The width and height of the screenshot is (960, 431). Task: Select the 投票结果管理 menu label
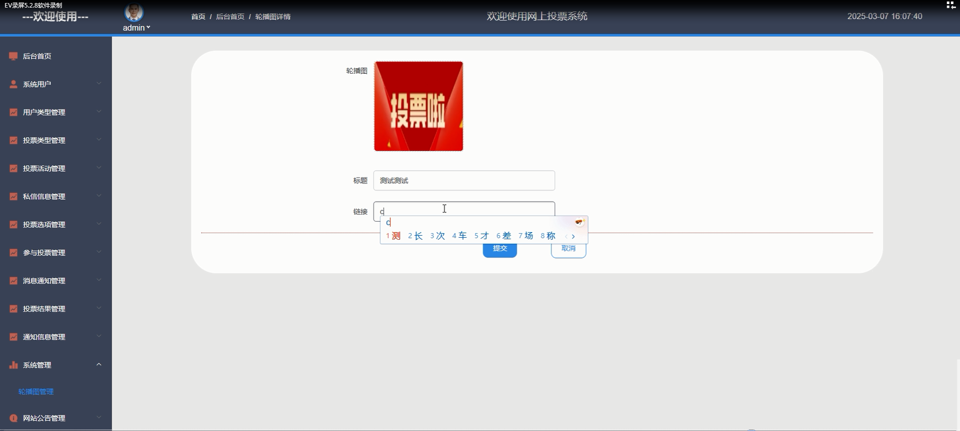click(44, 309)
